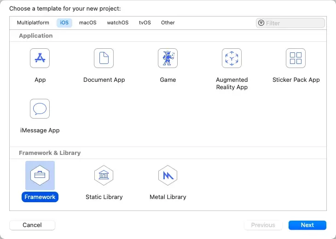Image resolution: width=336 pixels, height=239 pixels.
Task: Open the Other platform tab
Action: [x=168, y=23]
